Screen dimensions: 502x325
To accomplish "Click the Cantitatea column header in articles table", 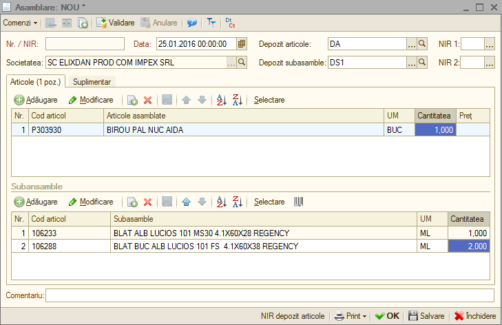I will [435, 116].
